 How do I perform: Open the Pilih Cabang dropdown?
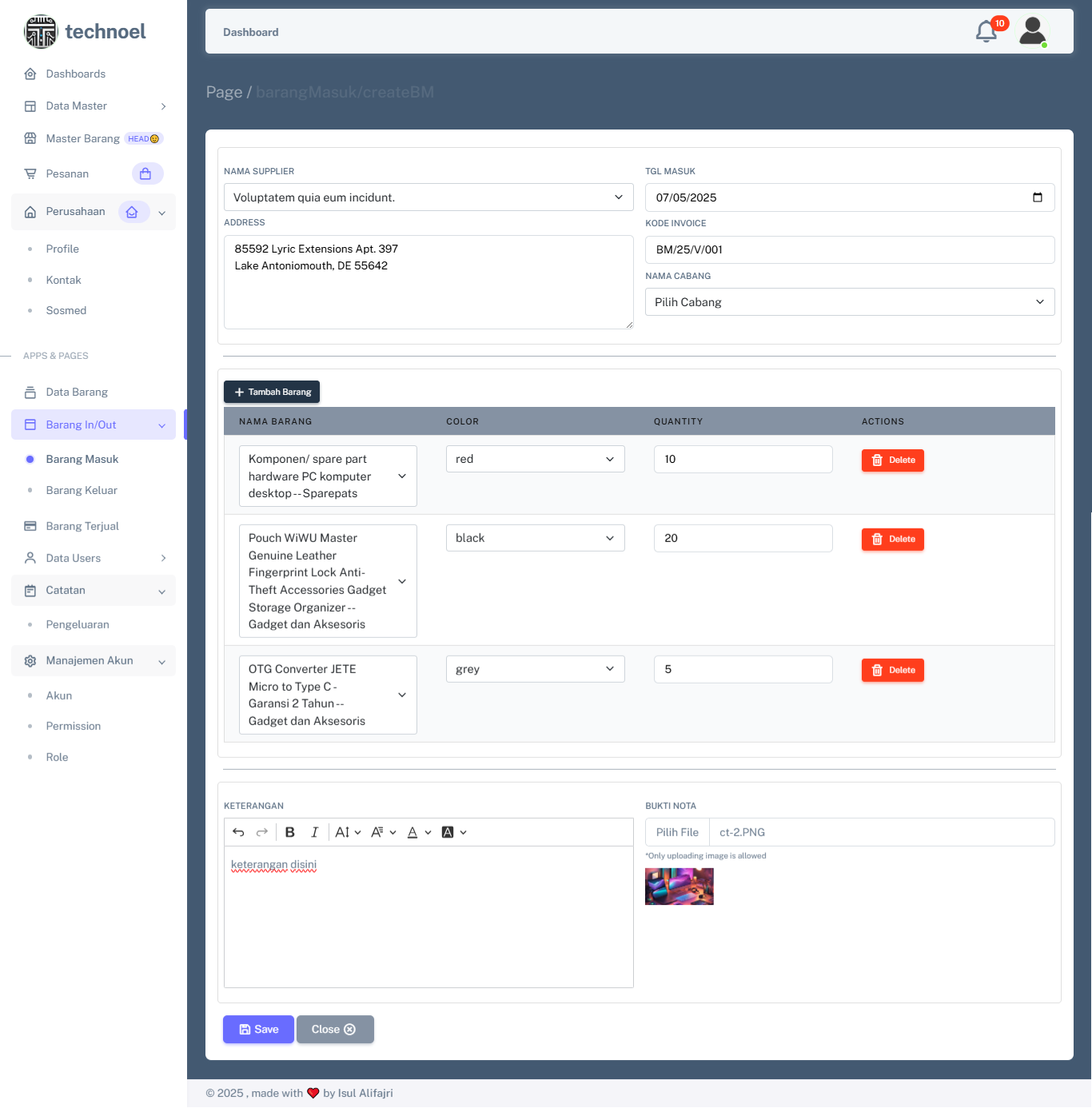(x=849, y=302)
